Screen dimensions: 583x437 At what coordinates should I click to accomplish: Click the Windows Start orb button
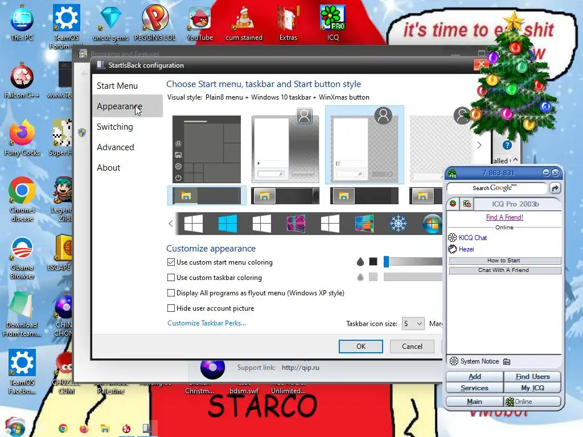[15, 427]
